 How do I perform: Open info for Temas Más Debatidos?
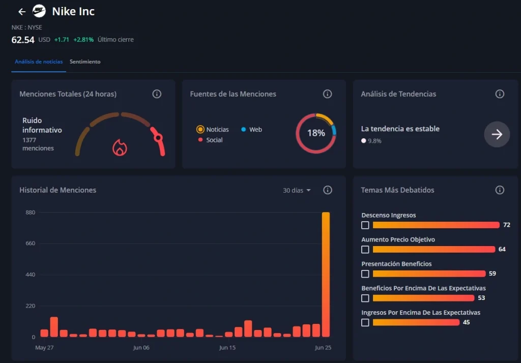[500, 190]
